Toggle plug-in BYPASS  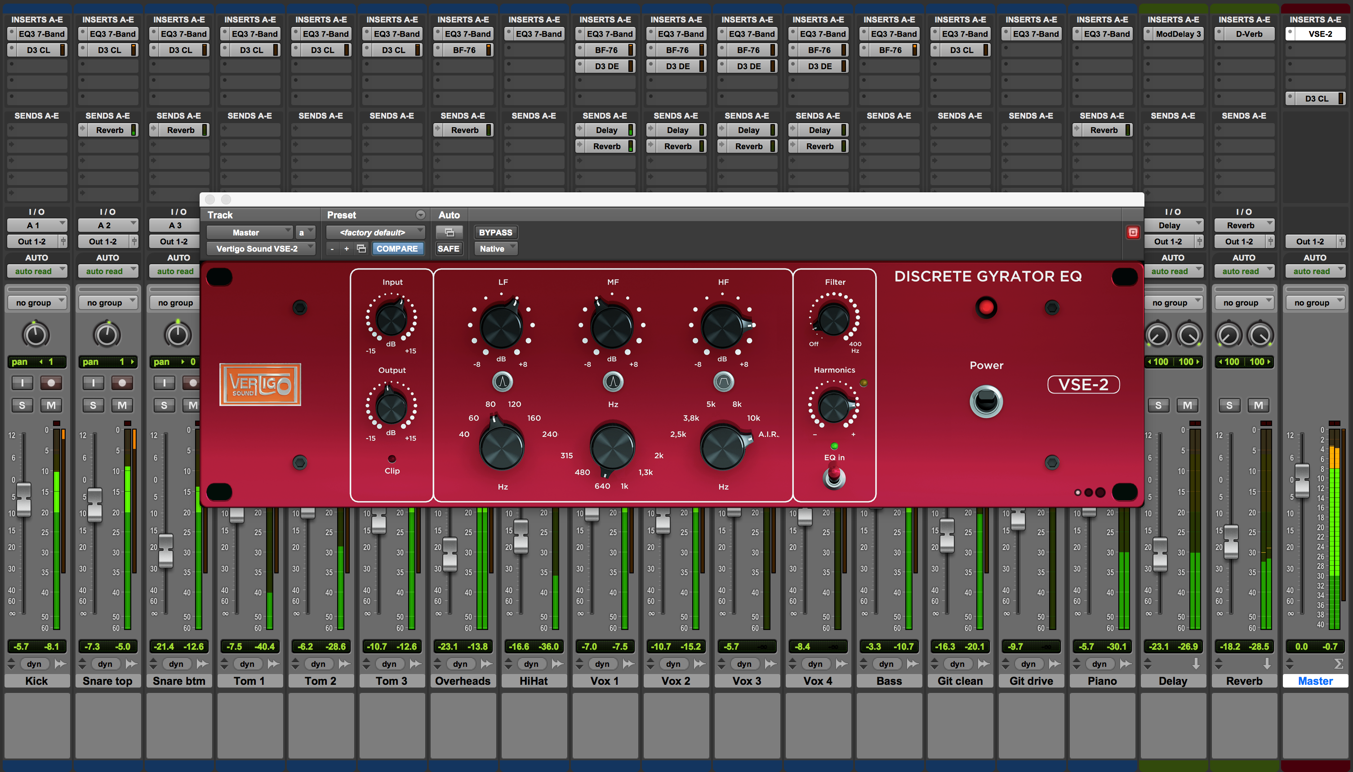[495, 232]
